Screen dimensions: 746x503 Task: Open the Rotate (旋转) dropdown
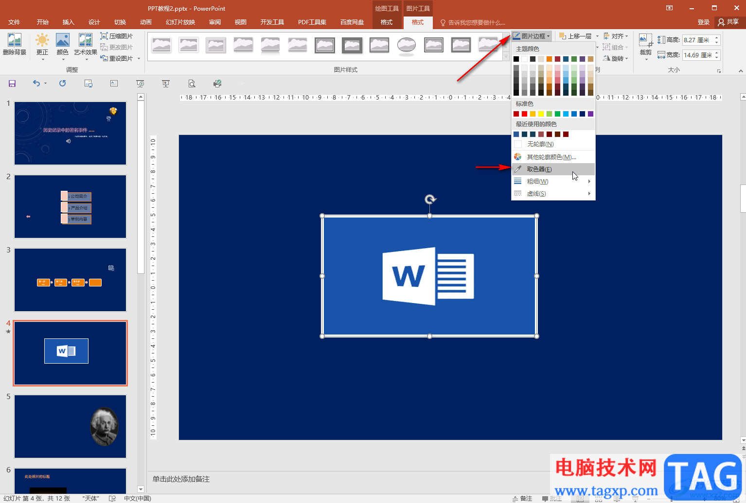[x=616, y=58]
